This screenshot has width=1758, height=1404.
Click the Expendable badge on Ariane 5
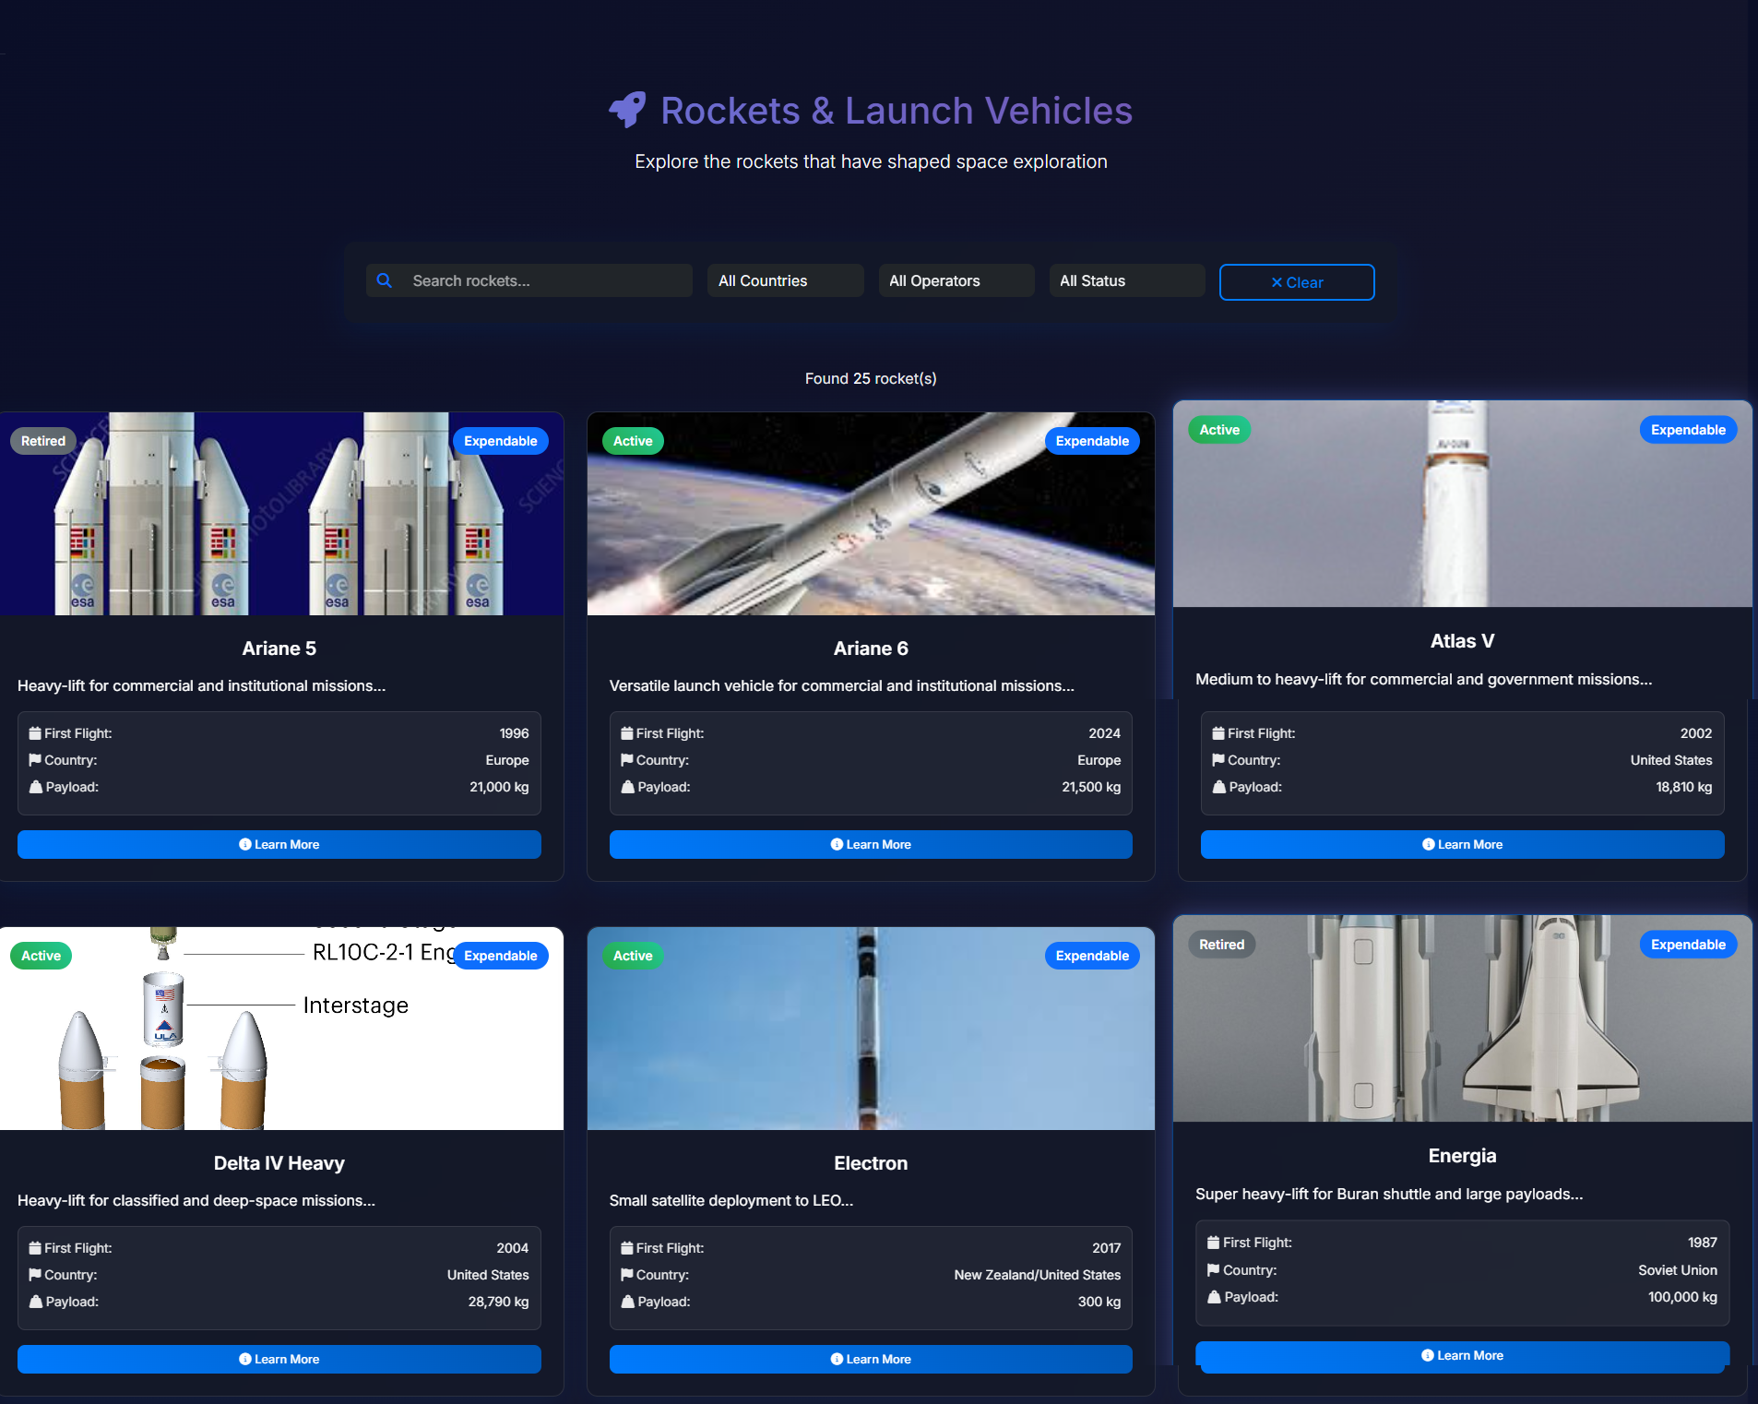click(x=500, y=441)
